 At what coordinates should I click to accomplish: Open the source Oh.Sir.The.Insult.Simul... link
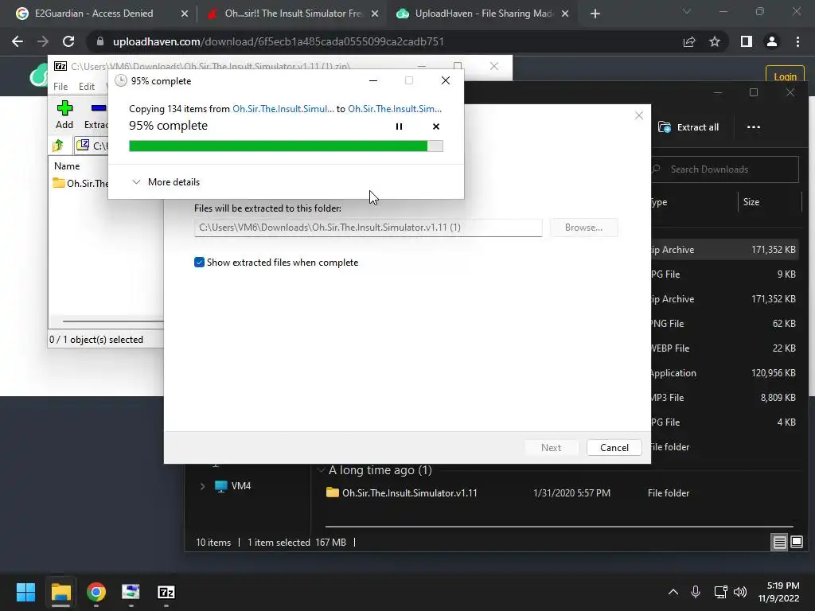pos(283,108)
